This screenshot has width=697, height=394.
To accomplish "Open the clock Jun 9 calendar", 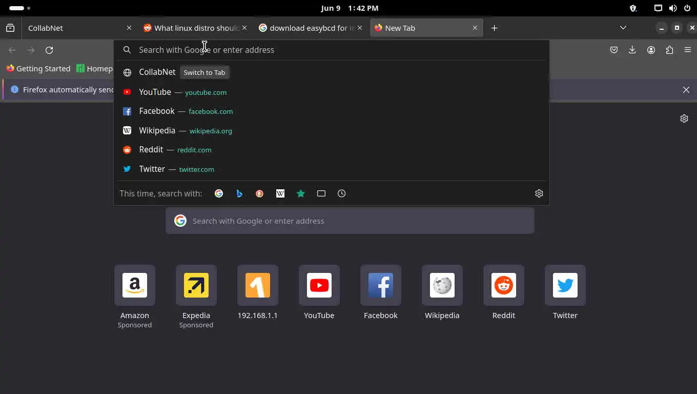I will 350,8.
